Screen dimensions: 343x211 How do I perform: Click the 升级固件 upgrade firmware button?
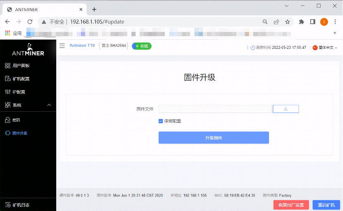(214, 138)
